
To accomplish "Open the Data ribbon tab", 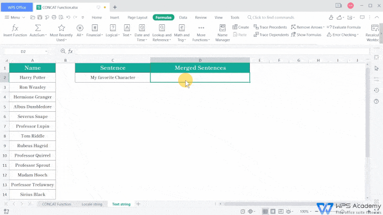I will (x=183, y=18).
